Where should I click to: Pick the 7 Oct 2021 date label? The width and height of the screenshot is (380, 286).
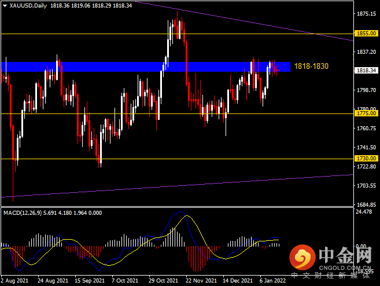[125, 281]
